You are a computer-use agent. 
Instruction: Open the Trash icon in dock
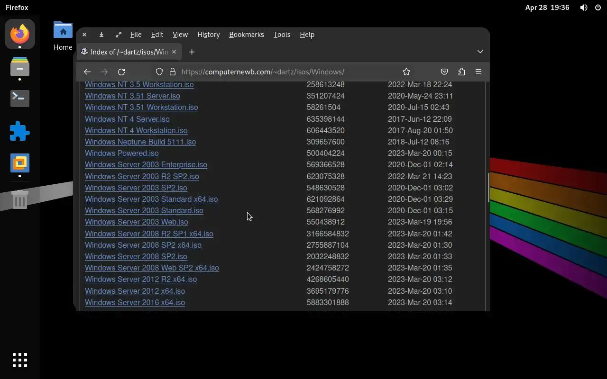[20, 199]
